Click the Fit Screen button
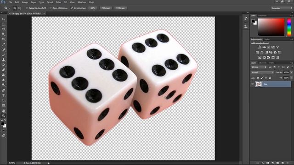This screenshot has height=165, width=294. [x=106, y=8]
